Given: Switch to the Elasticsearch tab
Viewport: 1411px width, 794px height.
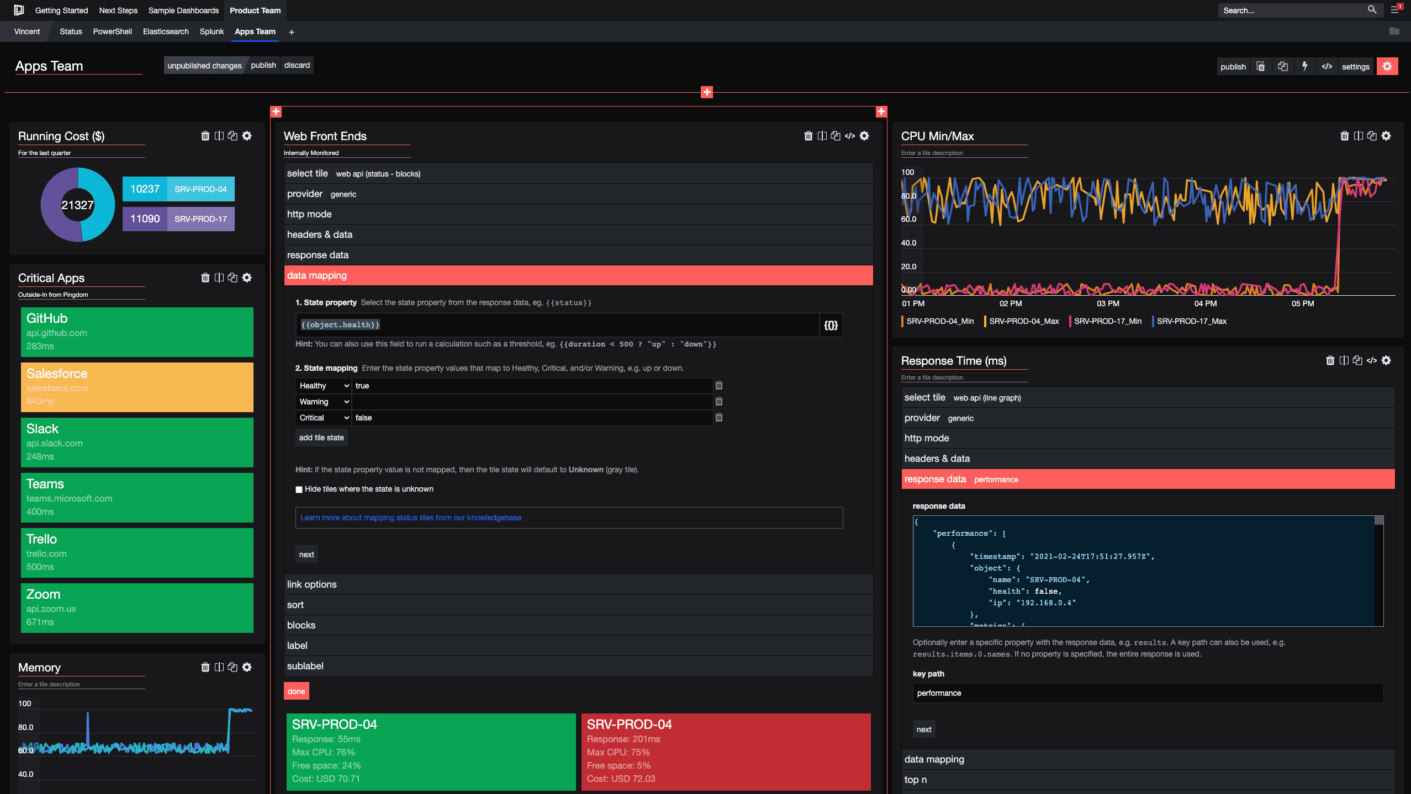Looking at the screenshot, I should coord(166,31).
